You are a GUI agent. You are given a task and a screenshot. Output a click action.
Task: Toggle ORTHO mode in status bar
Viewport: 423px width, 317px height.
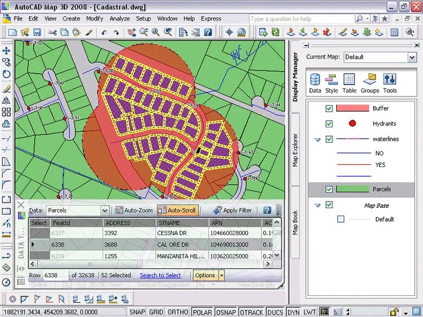point(177,312)
